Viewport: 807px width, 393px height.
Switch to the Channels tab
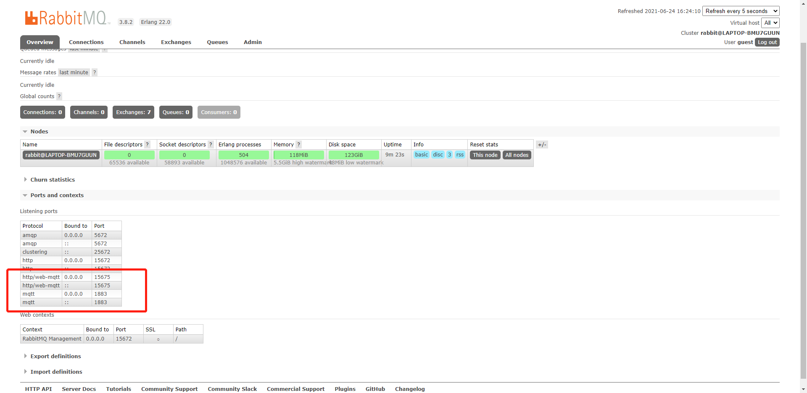132,42
